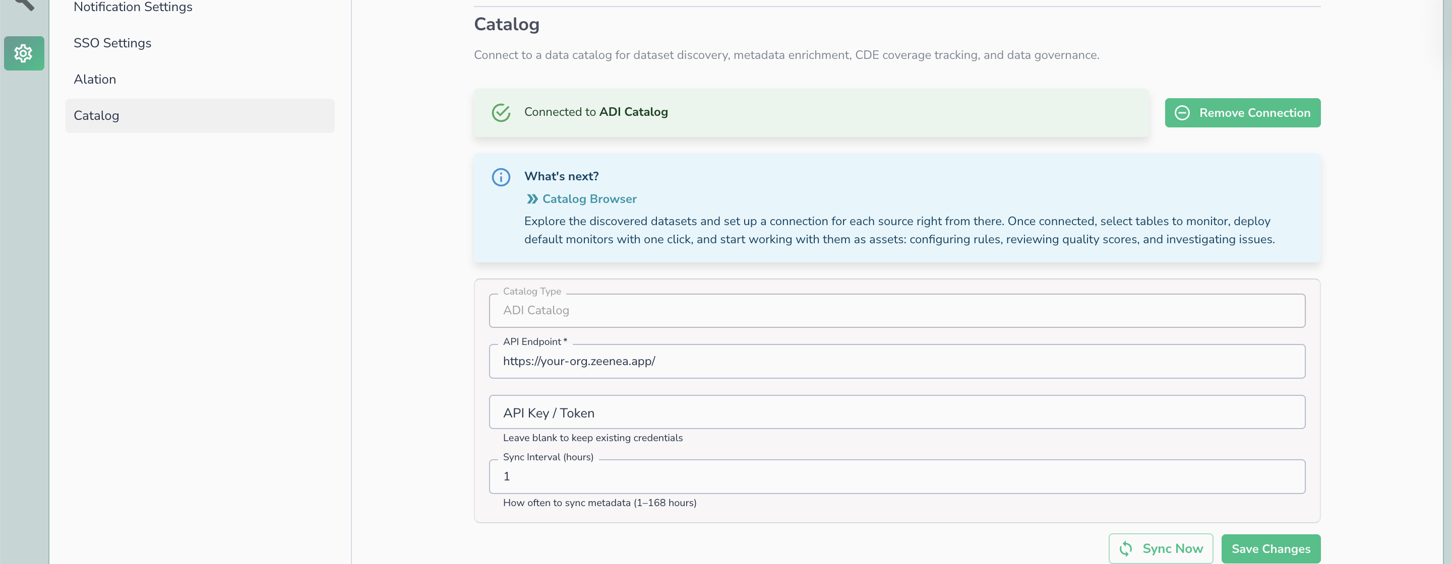1452x564 pixels.
Task: Click the info icon beside What's next
Action: pyautogui.click(x=501, y=177)
